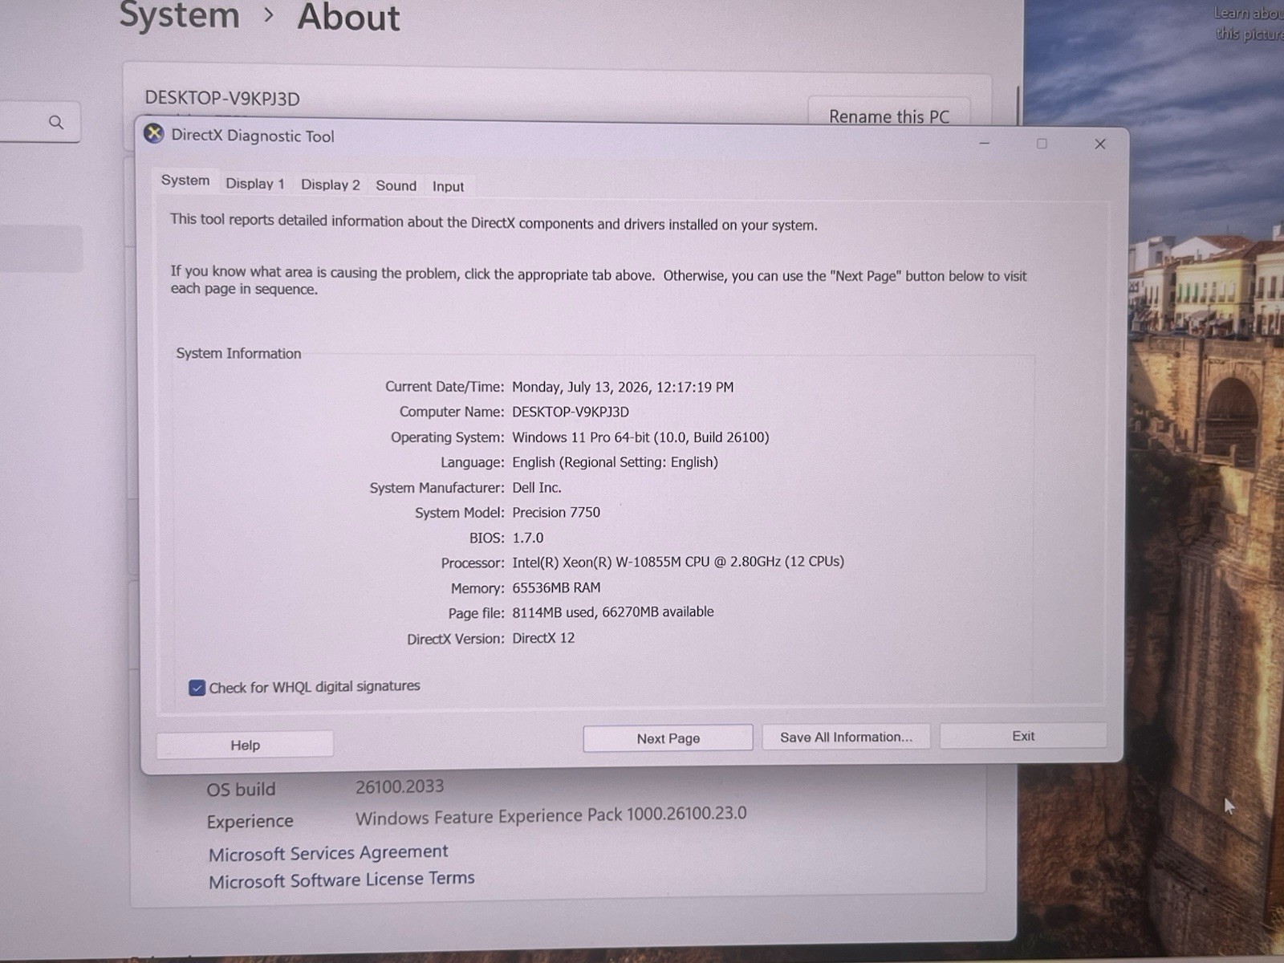
Task: Toggle Check for WHQL digital signatures checkbox
Action: tap(197, 688)
